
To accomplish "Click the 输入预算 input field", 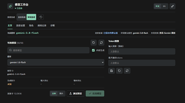I will tap(142, 51).
